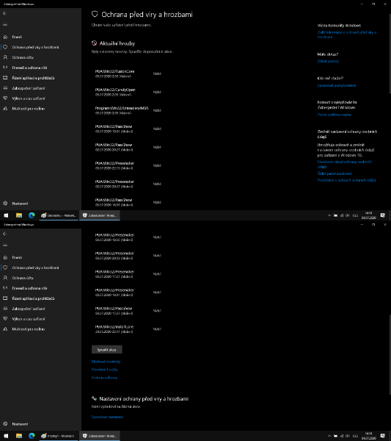Screen dimensions: 391x441
Task: Select Výkon a stav zařízení in lower sidebar
Action: 29,319
